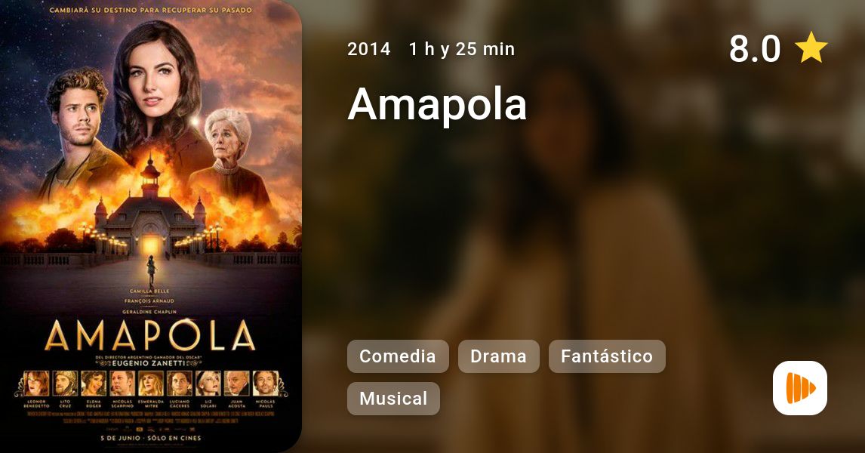Screen dimensions: 865x453
Task: Click Liz Solari's portrait on the poster
Action: 208,384
